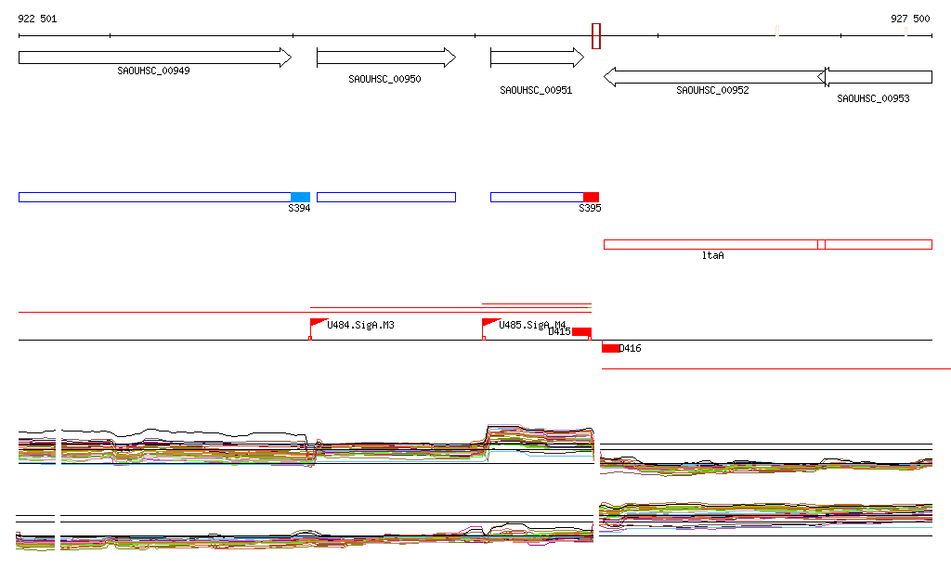Select the SAOUHSC_00952 reverse gene arrow

coord(714,77)
